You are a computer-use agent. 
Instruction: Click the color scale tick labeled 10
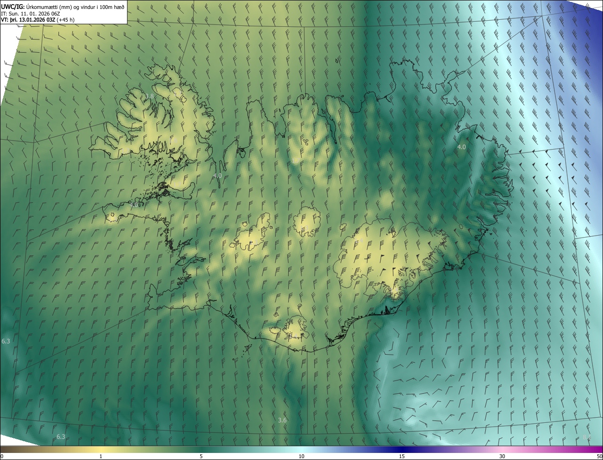click(301, 456)
